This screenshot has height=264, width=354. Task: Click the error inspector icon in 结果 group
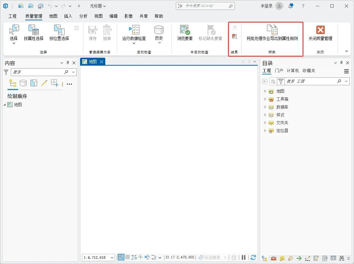pos(235,36)
